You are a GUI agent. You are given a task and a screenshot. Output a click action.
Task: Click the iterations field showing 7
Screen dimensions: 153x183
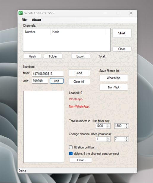tap(119, 139)
